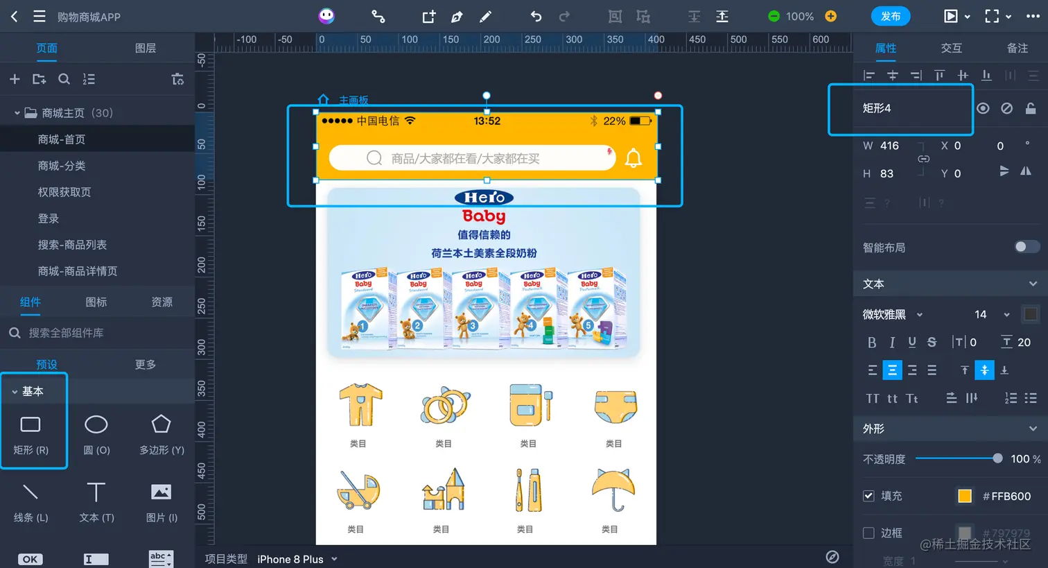Switch to the 图标 icons tab
The height and width of the screenshot is (568, 1048).
pos(96,302)
